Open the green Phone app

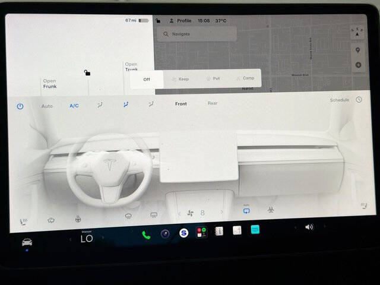point(146,235)
